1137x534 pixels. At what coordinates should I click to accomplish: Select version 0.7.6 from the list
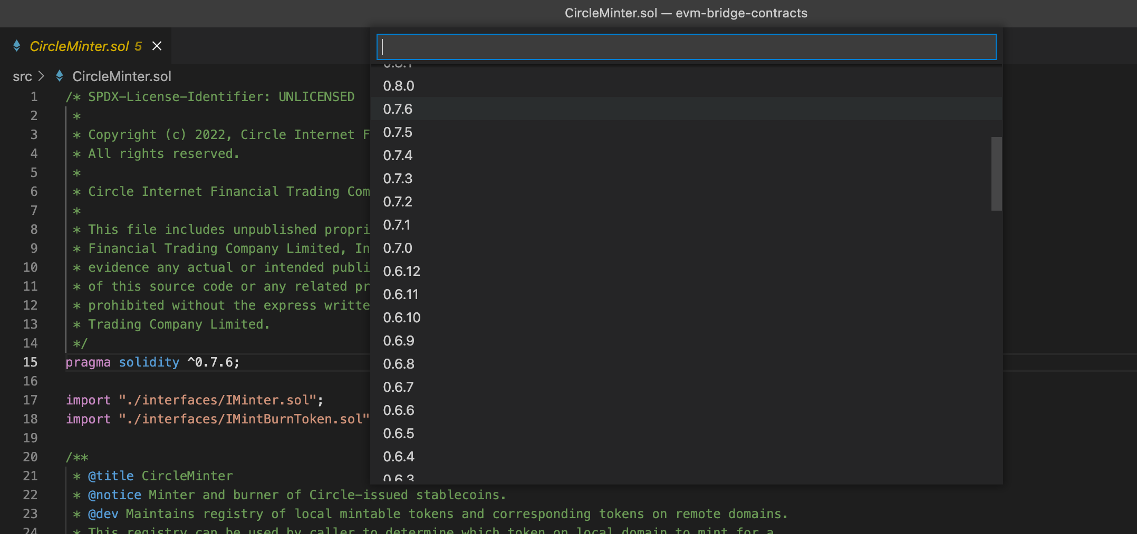click(686, 109)
